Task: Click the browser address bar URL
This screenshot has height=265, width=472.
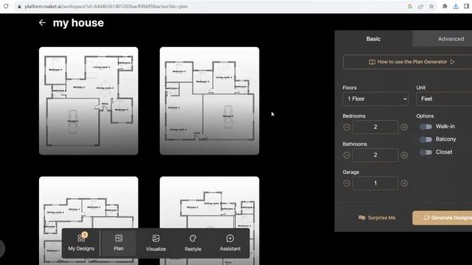Action: tap(106, 7)
